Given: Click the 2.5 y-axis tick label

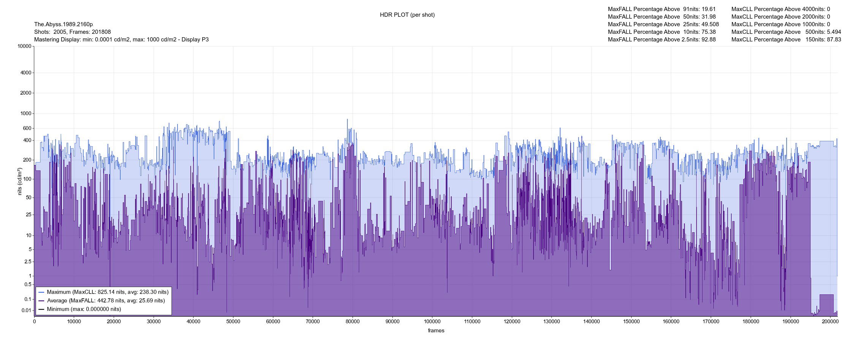Looking at the screenshot, I should pyautogui.click(x=28, y=262).
